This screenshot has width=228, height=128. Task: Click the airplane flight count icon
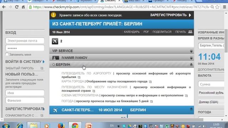tap(55, 41)
